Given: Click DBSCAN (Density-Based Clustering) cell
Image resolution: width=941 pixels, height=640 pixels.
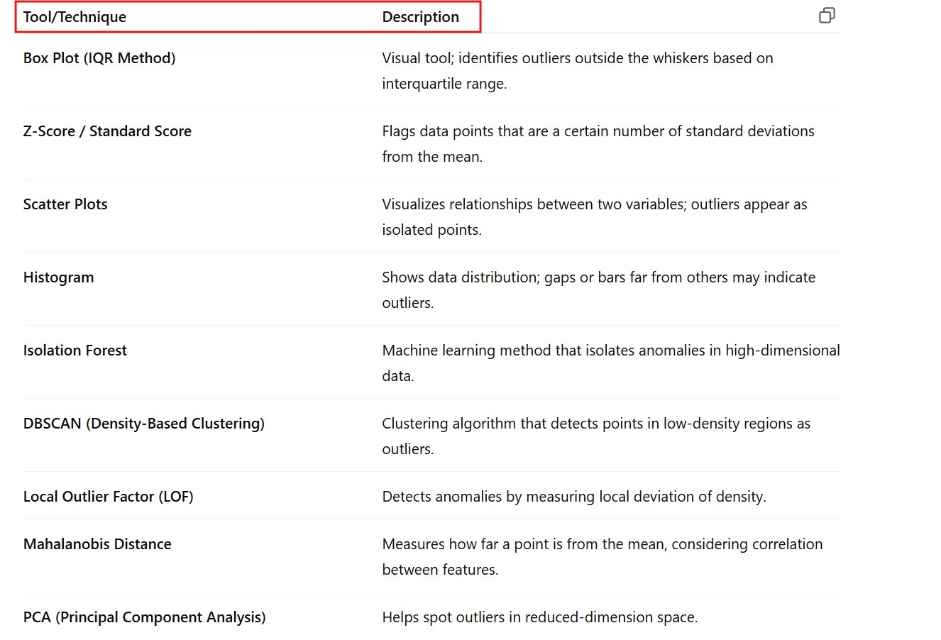Looking at the screenshot, I should (x=144, y=424).
